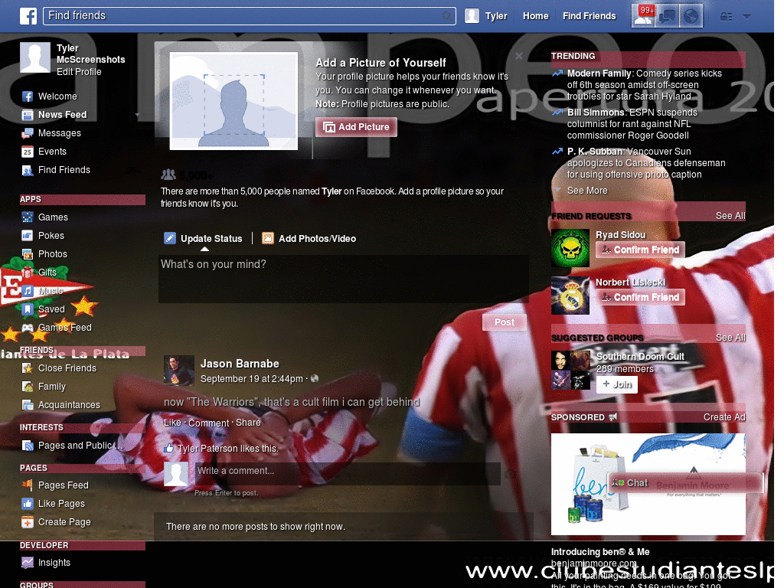Open the account menu dropdown arrow
The width and height of the screenshot is (784, 588).
point(746,16)
